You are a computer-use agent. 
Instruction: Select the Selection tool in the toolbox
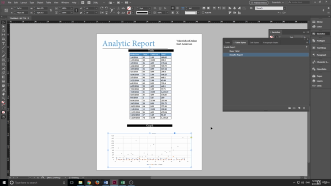click(4, 22)
